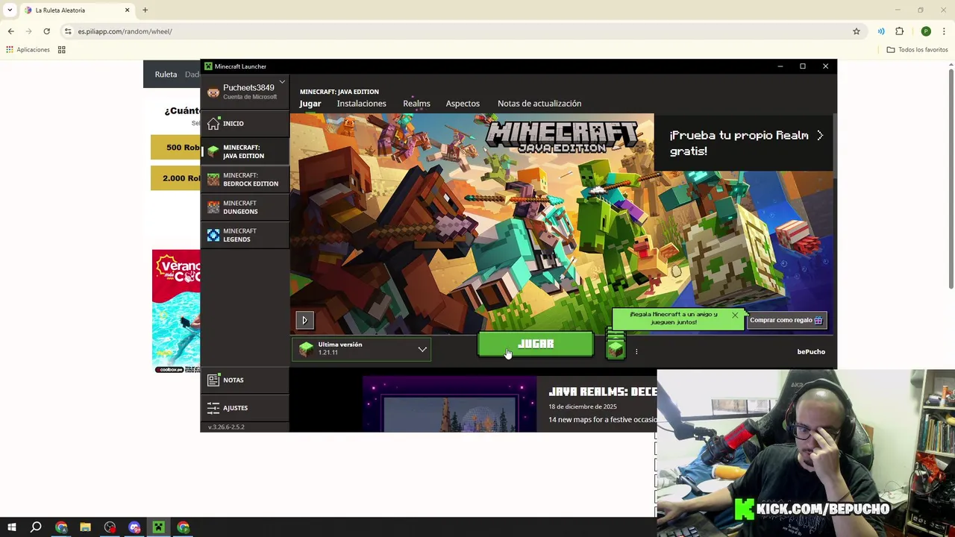Click the Ruleta tab on webpage
The width and height of the screenshot is (955, 537).
[166, 75]
